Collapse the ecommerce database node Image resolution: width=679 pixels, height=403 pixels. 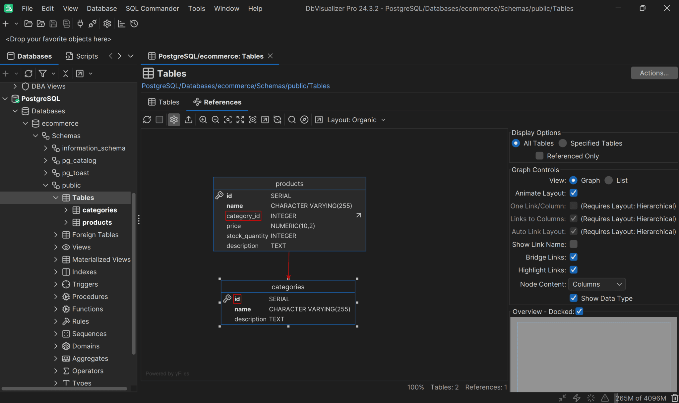(25, 123)
